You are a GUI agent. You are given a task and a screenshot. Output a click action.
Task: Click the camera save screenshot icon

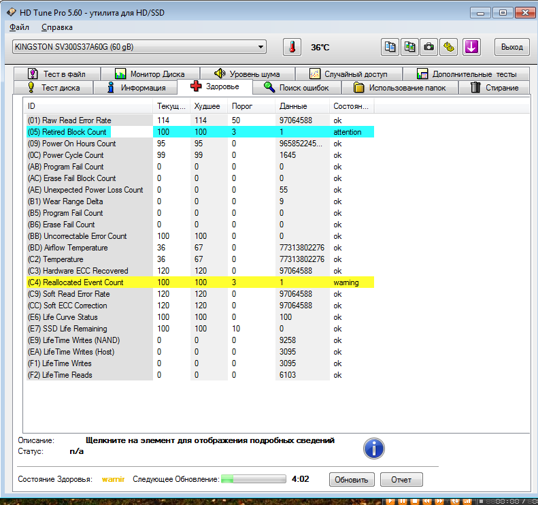(x=429, y=47)
